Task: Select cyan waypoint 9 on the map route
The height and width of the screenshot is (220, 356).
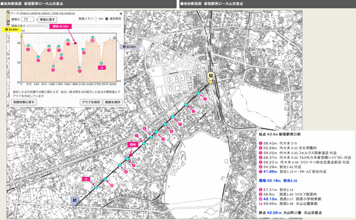Action: [x=120, y=165]
